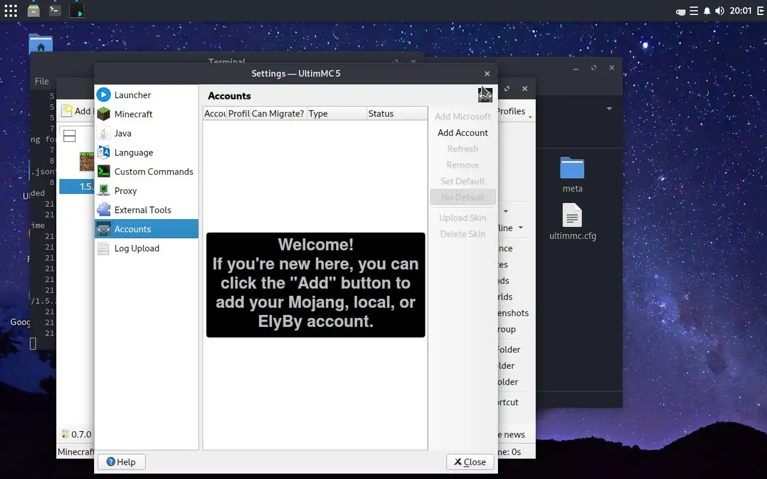Open the file manager view dropdown arrow
Viewport: 767px width, 479px height.
pyautogui.click(x=609, y=109)
